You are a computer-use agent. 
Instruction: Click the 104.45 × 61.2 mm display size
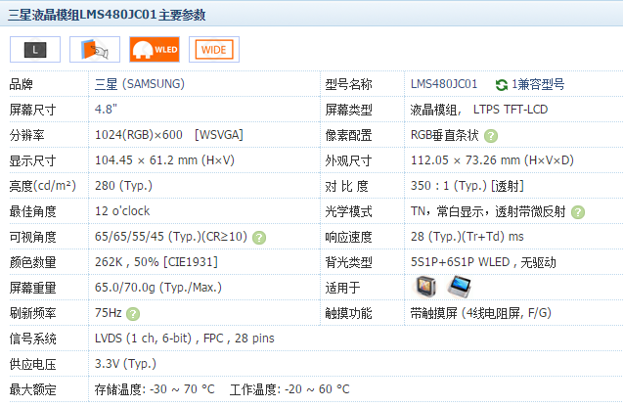coord(164,160)
